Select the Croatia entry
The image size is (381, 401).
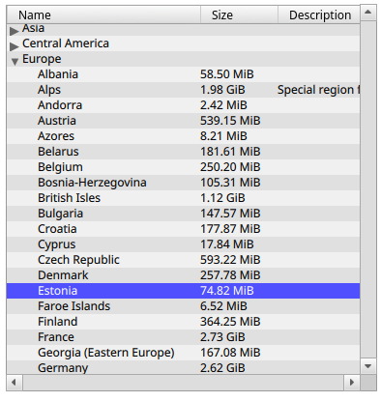183,229
